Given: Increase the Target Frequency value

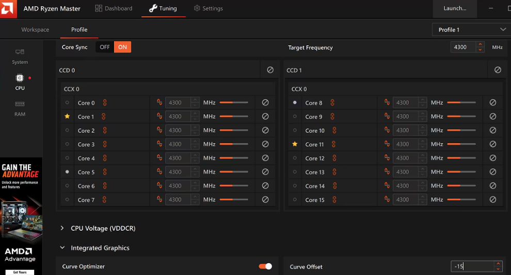Looking at the screenshot, I should click(480, 44).
